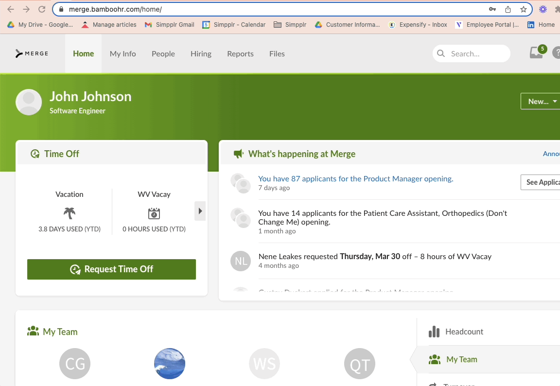Switch to the Hiring tab
560x386 pixels.
(201, 53)
